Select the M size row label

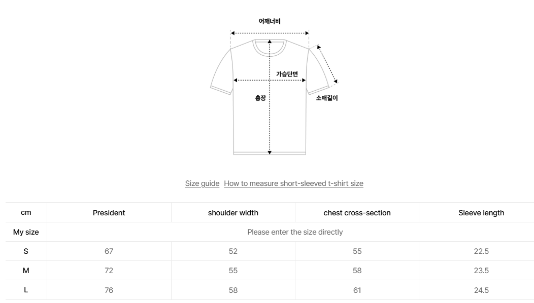click(x=26, y=271)
